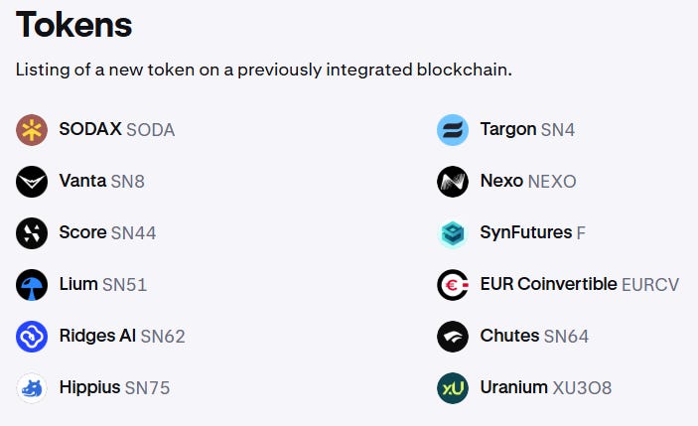This screenshot has height=426, width=698.
Task: Click the Hippius hippo icon
Action: [32, 388]
